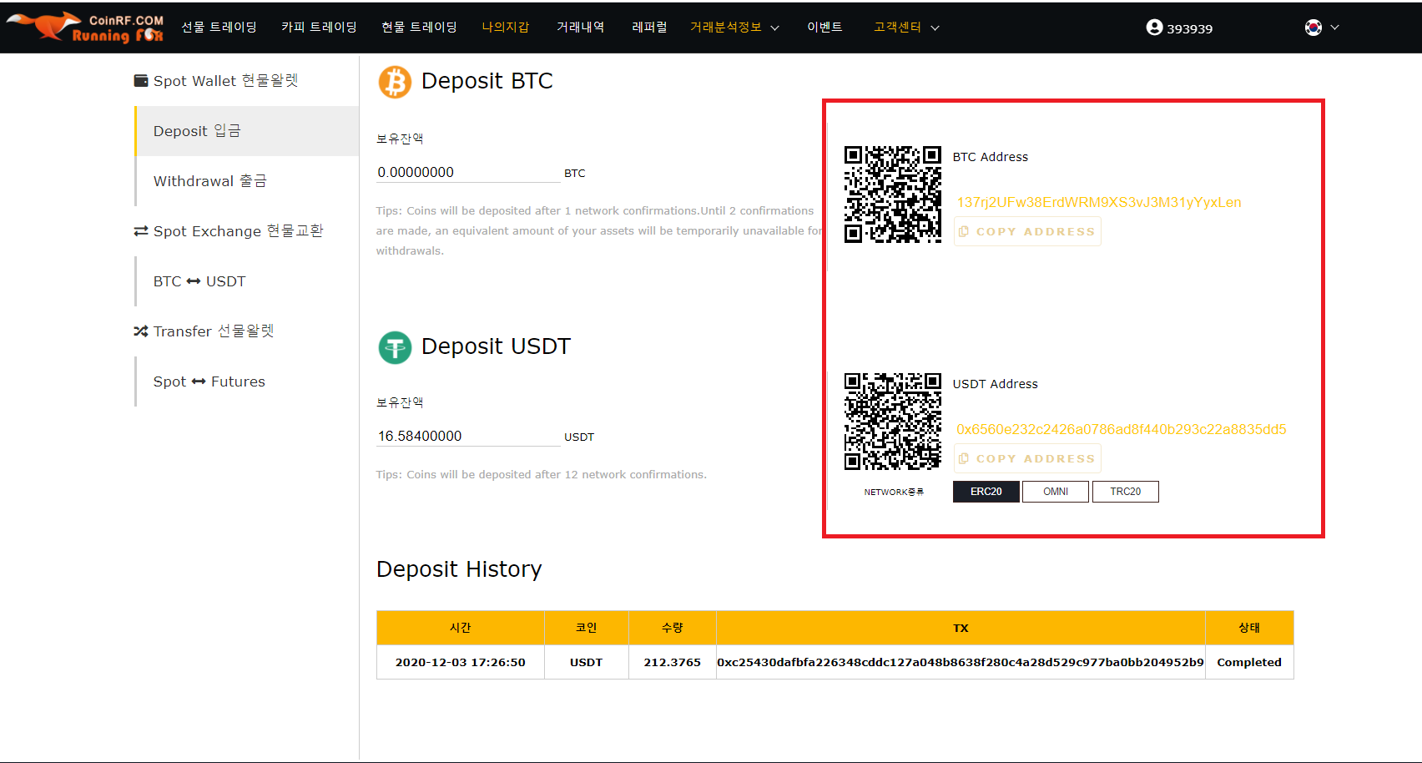Select the TRC20 network
Screen dimensions: 1422x763
tap(1125, 492)
